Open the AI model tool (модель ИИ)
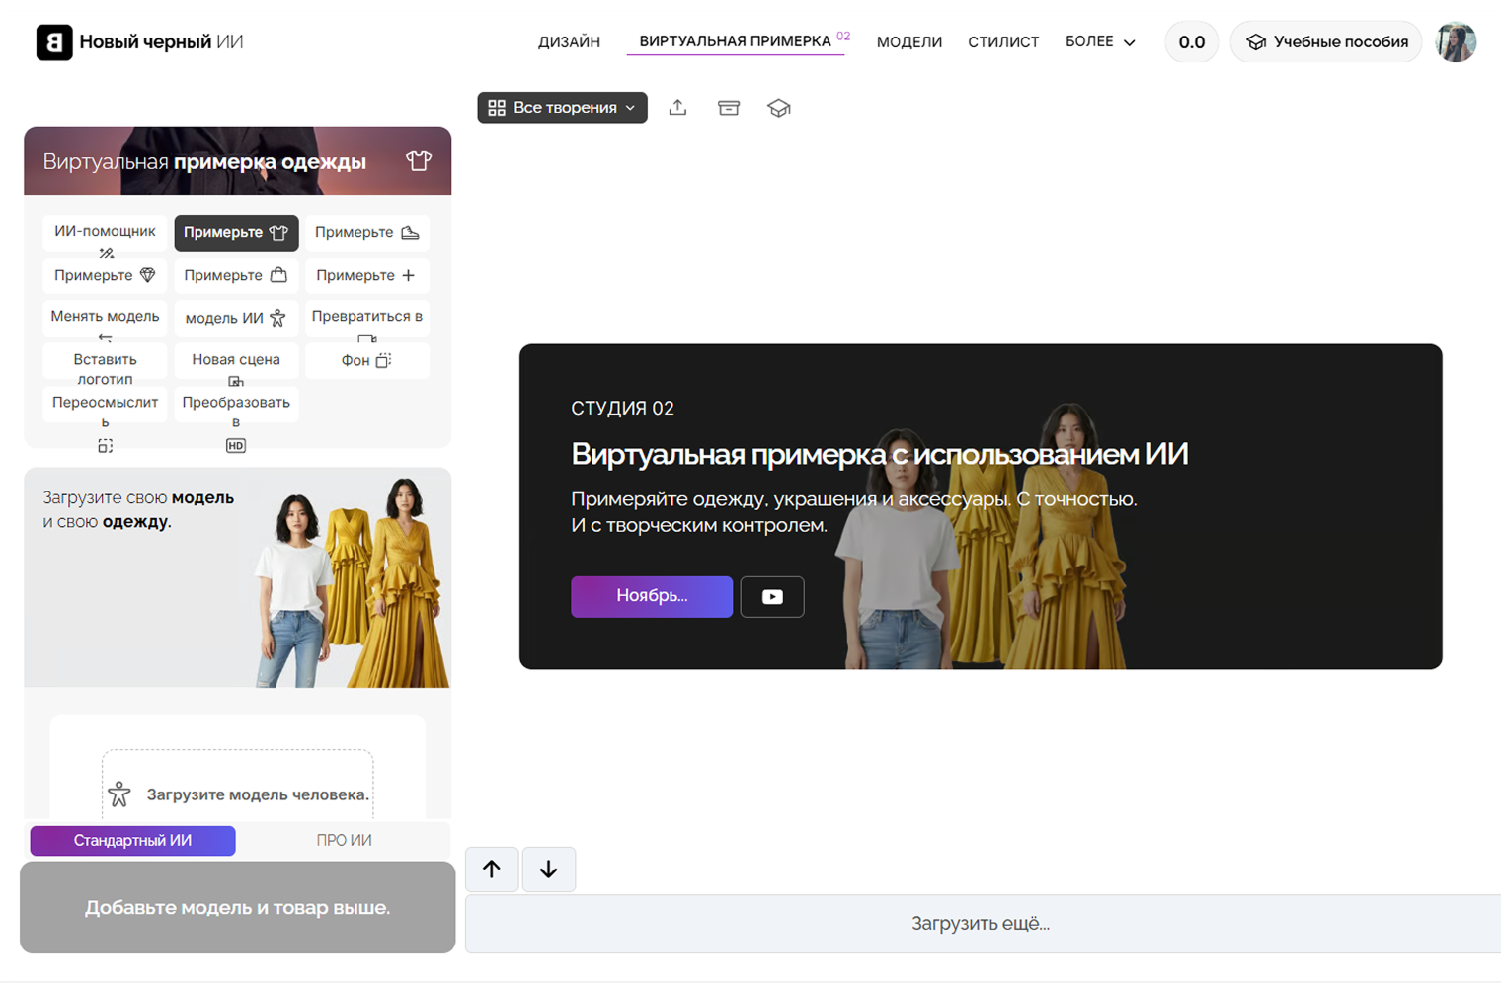Image resolution: width=1501 pixels, height=983 pixels. point(236,318)
